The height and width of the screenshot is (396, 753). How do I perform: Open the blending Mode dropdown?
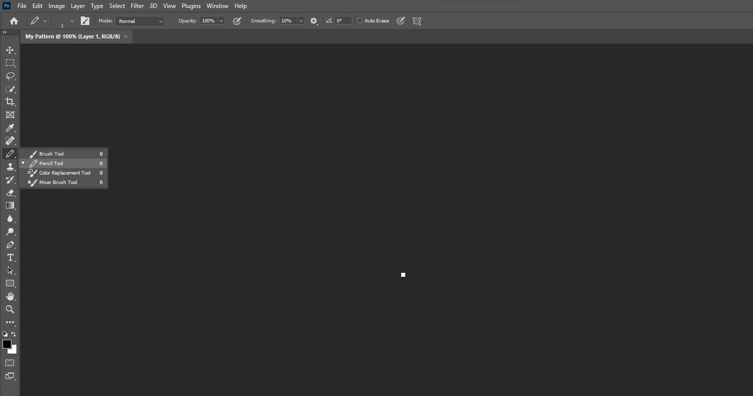tap(139, 21)
